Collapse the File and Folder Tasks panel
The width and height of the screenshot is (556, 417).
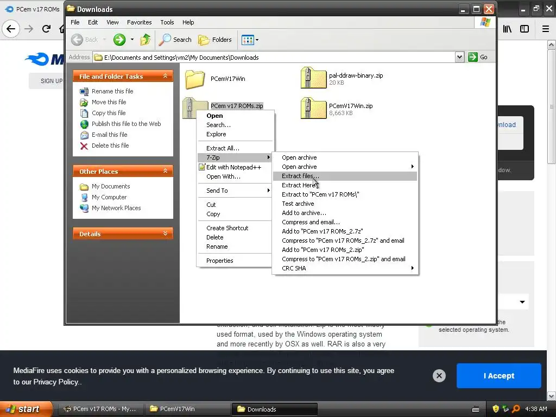pos(165,76)
